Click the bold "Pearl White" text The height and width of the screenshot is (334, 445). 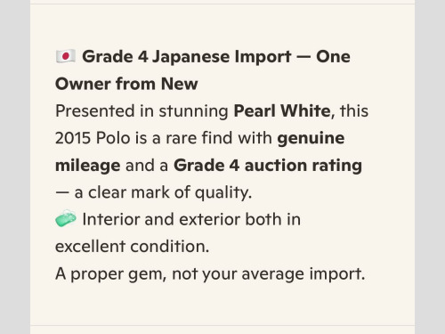click(x=282, y=111)
